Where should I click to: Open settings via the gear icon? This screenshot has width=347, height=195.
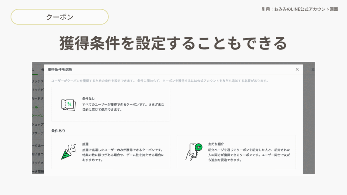313,69
